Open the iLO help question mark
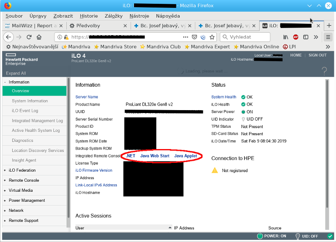Image resolution: width=336 pixels, height=242 pixels. pos(324,71)
